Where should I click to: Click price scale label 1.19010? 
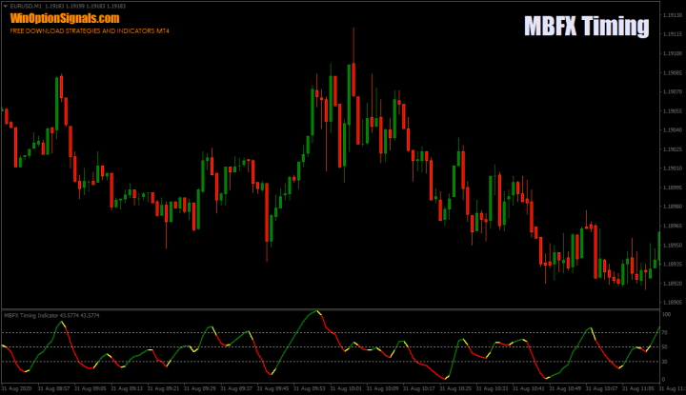pyautogui.click(x=673, y=168)
